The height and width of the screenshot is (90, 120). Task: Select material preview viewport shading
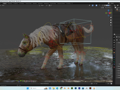coord(108,5)
